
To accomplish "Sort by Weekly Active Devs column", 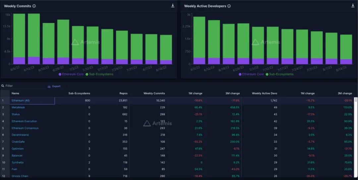I will click(264, 93).
